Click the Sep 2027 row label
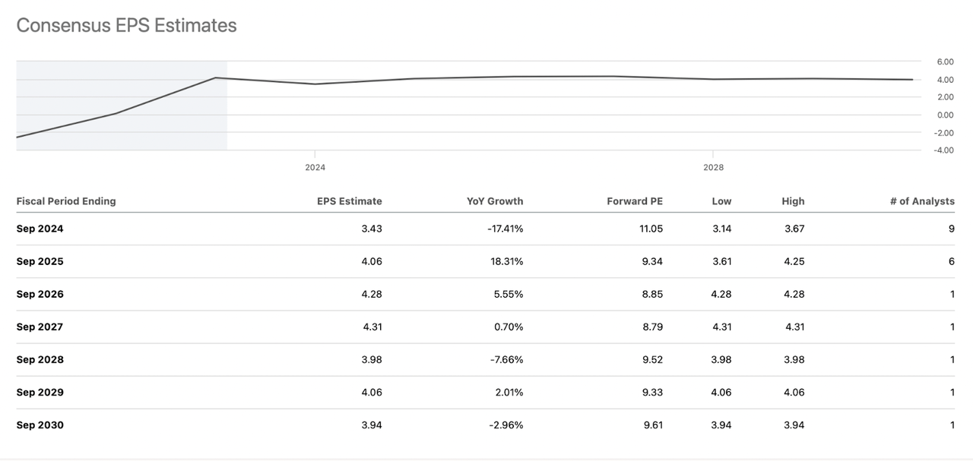The width and height of the screenshot is (973, 461). [40, 327]
